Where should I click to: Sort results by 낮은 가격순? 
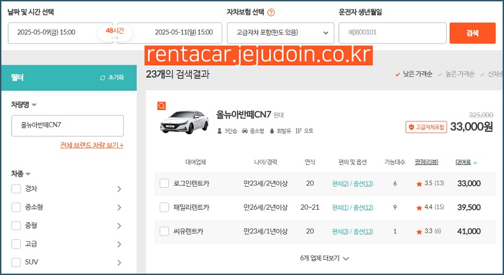(413, 74)
